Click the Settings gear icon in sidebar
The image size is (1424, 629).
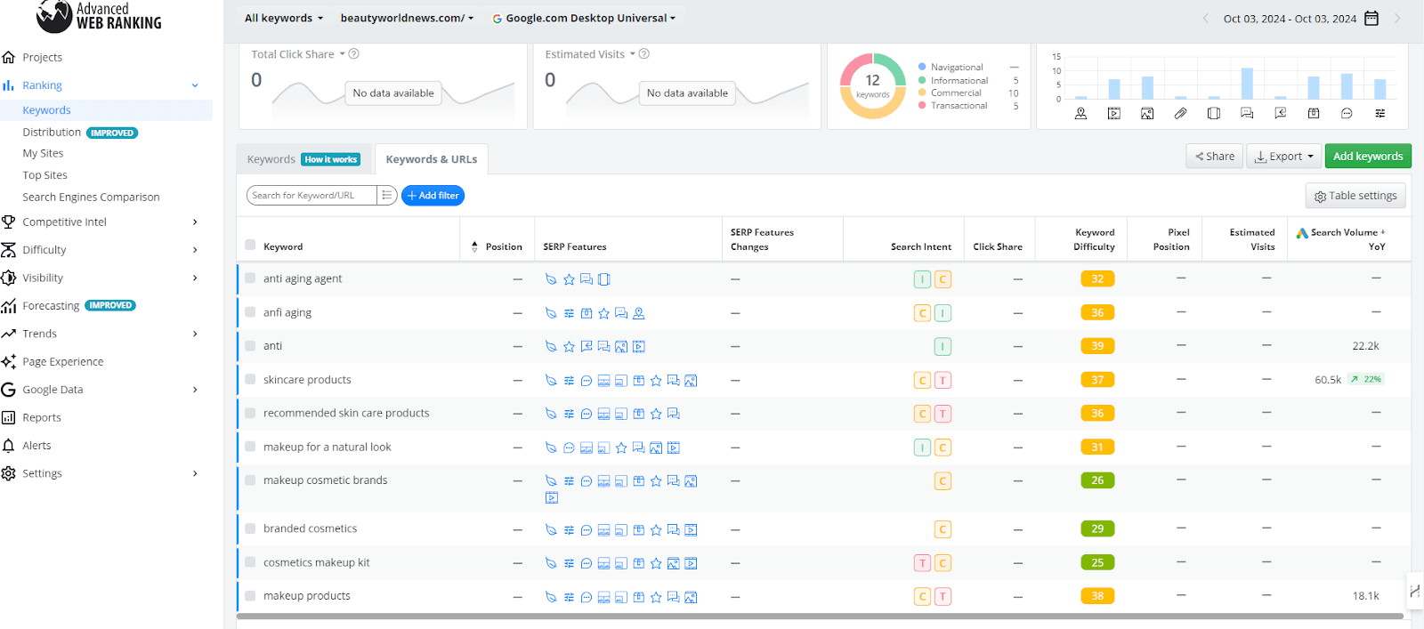pos(9,473)
